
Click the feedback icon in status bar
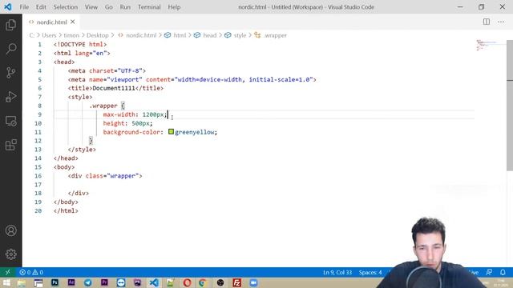click(x=489, y=272)
